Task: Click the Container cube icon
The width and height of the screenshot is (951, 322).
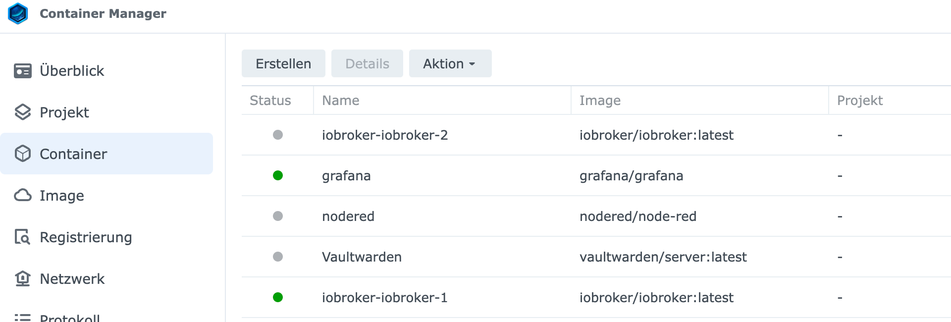Action: pyautogui.click(x=23, y=154)
